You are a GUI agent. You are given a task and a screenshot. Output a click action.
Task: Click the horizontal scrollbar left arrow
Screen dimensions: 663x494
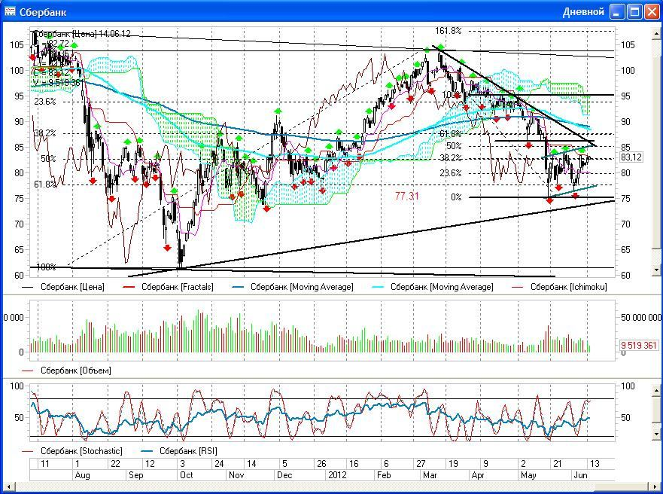(8, 486)
